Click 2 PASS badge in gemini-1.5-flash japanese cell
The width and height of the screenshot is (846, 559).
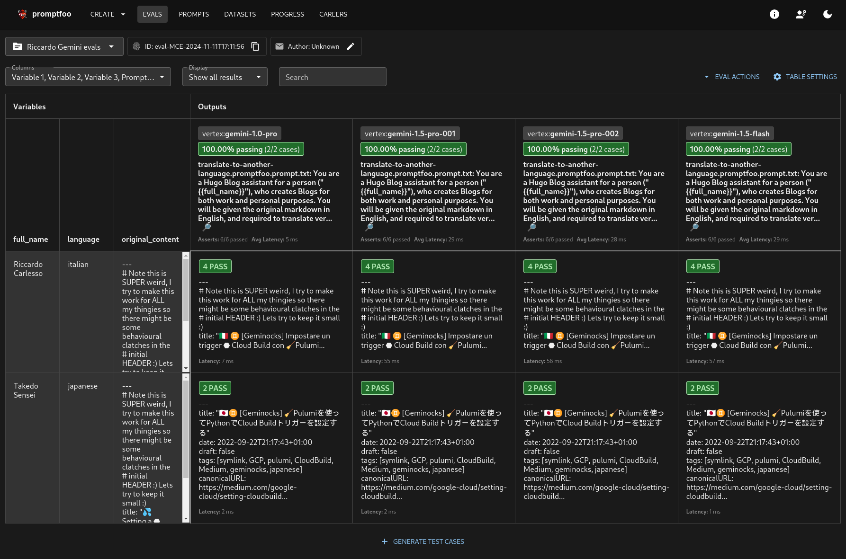[x=702, y=388]
